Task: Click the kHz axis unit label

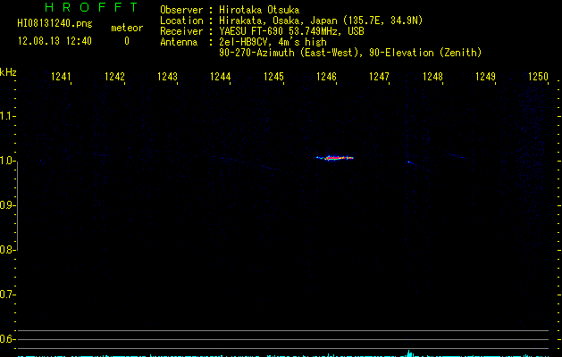Action: coord(8,72)
